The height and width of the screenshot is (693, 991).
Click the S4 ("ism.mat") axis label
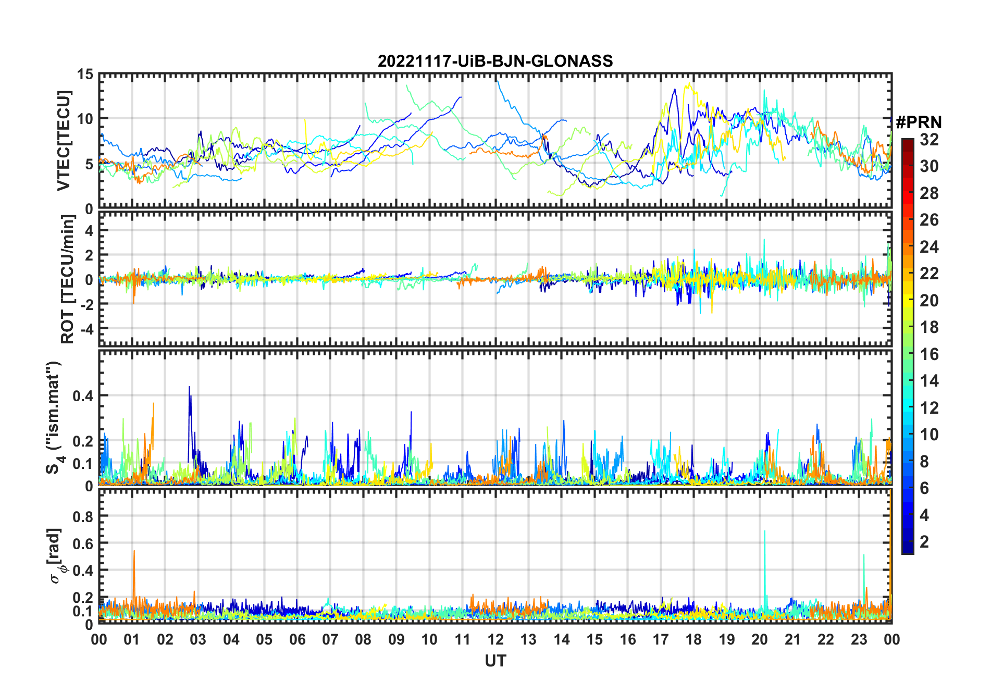(x=55, y=417)
